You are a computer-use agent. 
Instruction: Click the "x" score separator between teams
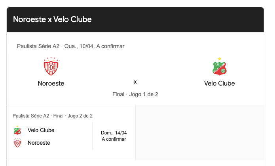point(135,82)
